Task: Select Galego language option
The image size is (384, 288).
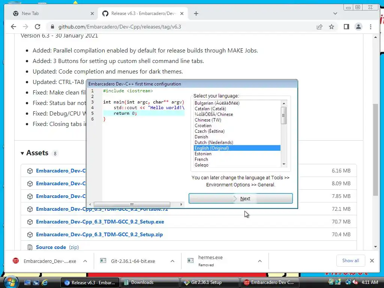Action: pyautogui.click(x=201, y=165)
